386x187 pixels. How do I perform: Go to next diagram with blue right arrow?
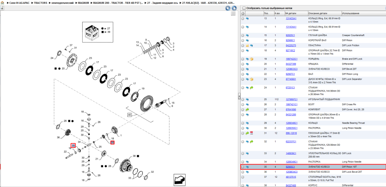pos(234,8)
